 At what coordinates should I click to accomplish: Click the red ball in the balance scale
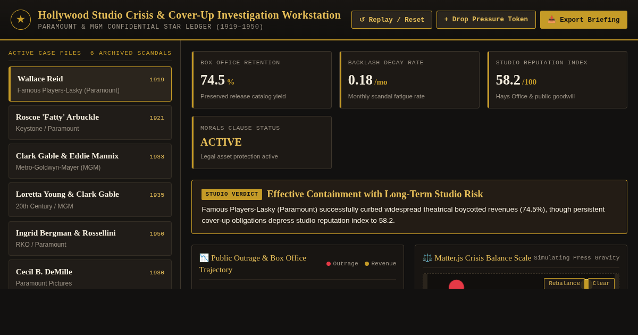click(456, 285)
